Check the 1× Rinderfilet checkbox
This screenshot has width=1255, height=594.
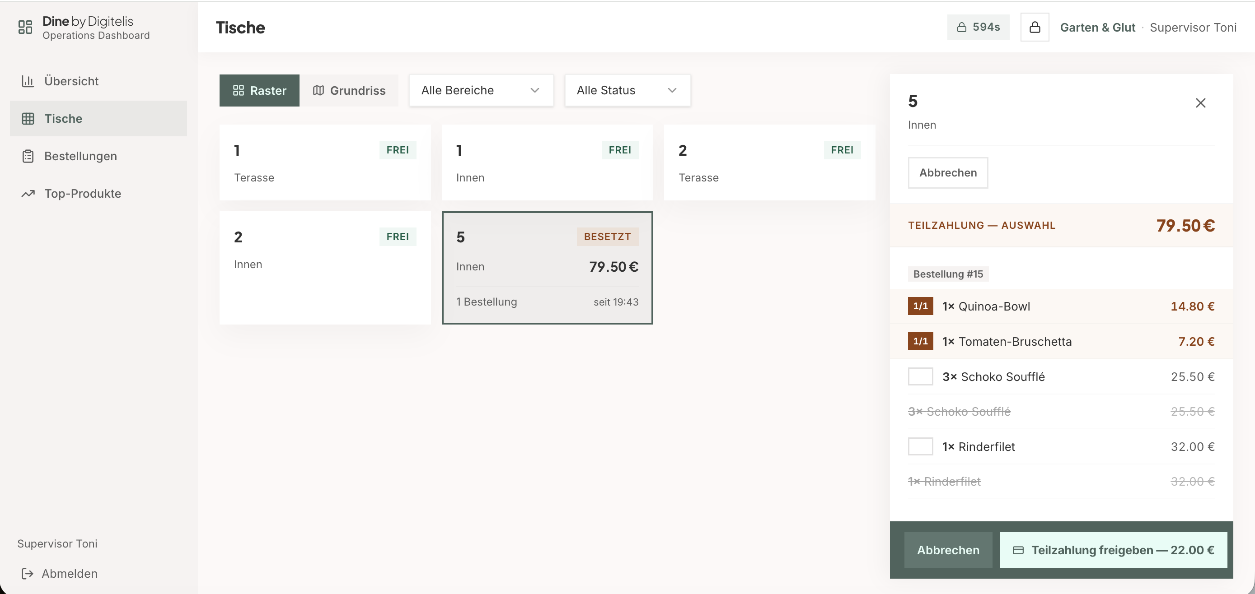[x=920, y=446]
